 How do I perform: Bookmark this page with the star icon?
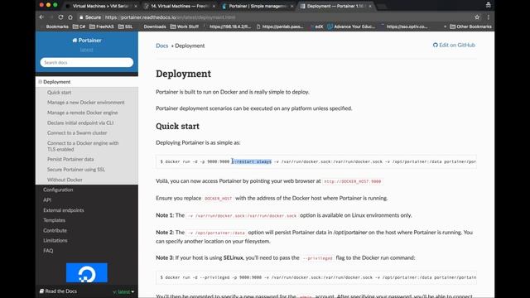pyautogui.click(x=477, y=17)
